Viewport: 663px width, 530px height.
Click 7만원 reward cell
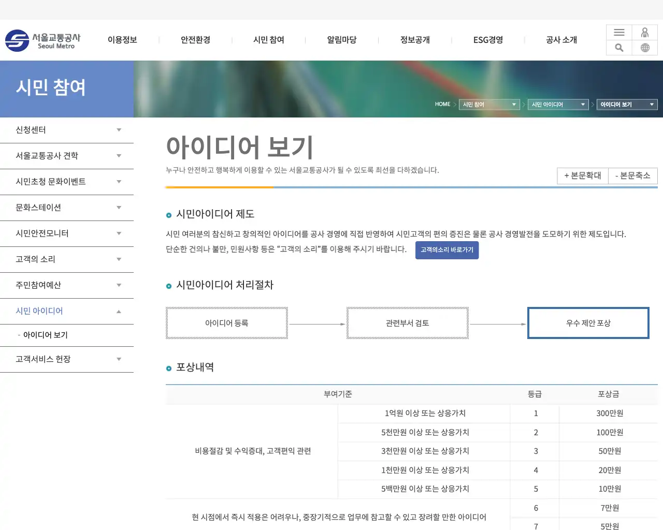[609, 508]
